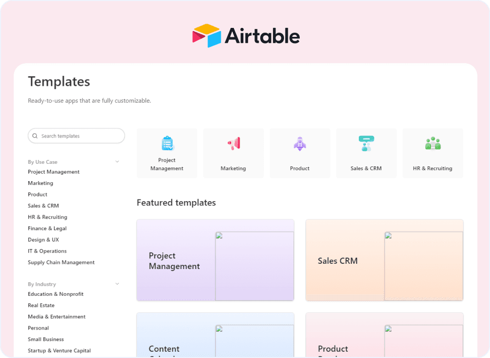This screenshot has height=358, width=490.
Task: Click the Product category tile label
Action: [300, 168]
